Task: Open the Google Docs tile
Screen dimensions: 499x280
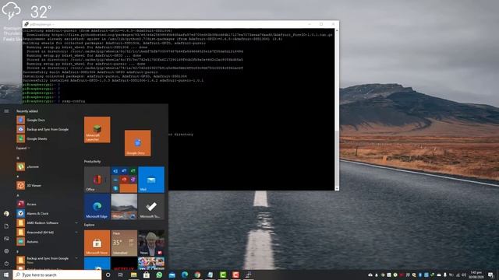Action: click(137, 143)
